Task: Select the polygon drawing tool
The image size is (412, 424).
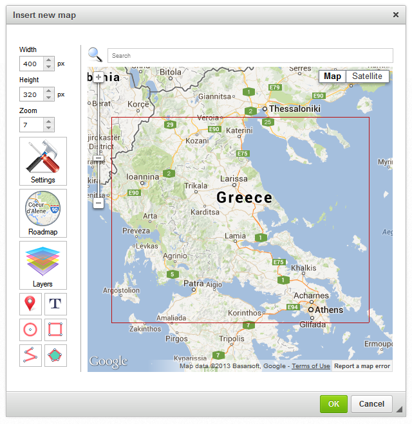Action: pos(55,355)
